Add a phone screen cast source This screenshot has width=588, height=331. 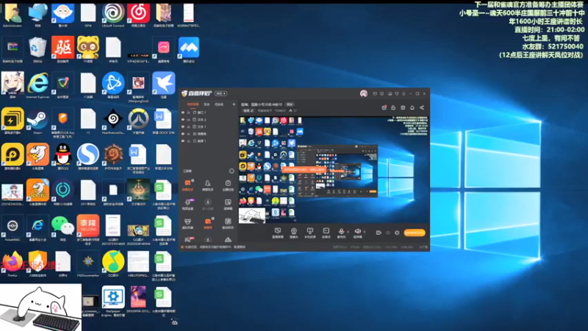309,233
